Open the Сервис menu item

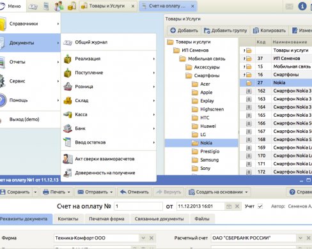(30, 81)
